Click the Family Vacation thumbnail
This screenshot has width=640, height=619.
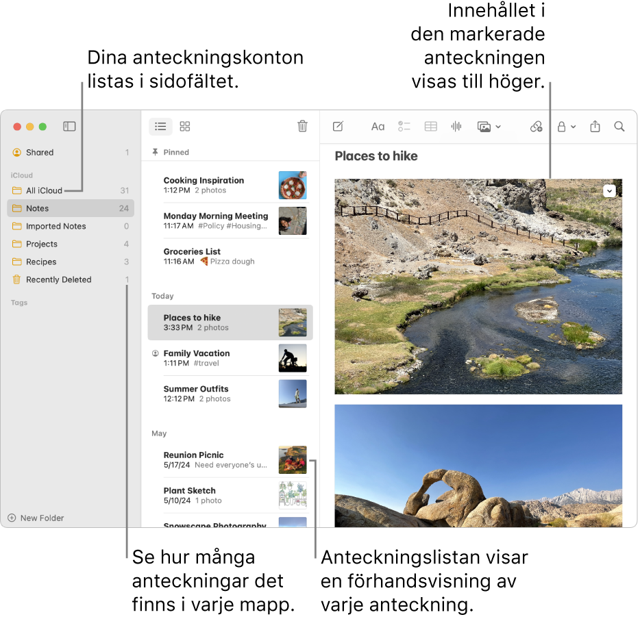293,358
